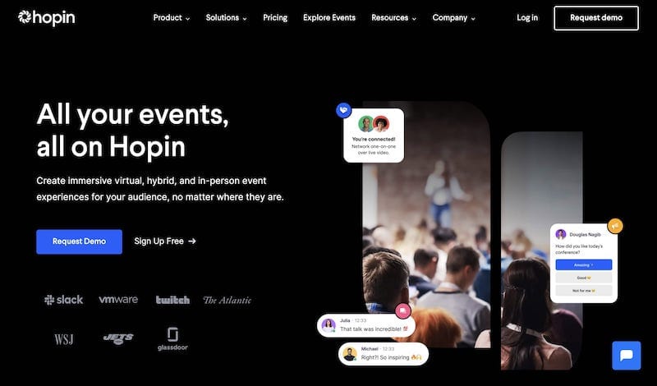The height and width of the screenshot is (386, 657).
Task: Expand the Solutions dropdown menu
Action: click(x=227, y=17)
